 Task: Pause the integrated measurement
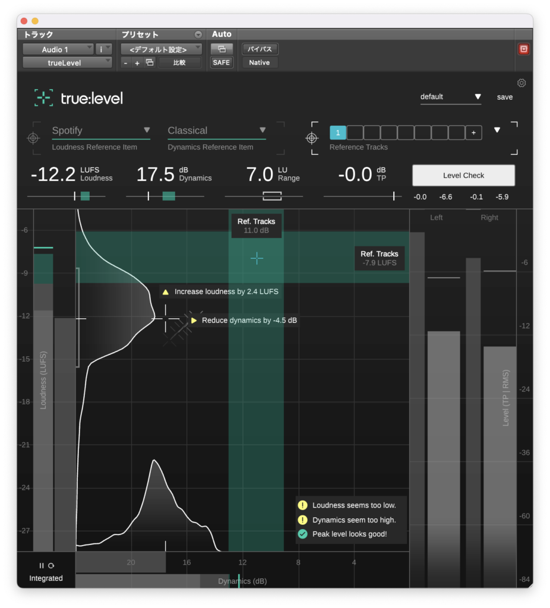click(42, 565)
